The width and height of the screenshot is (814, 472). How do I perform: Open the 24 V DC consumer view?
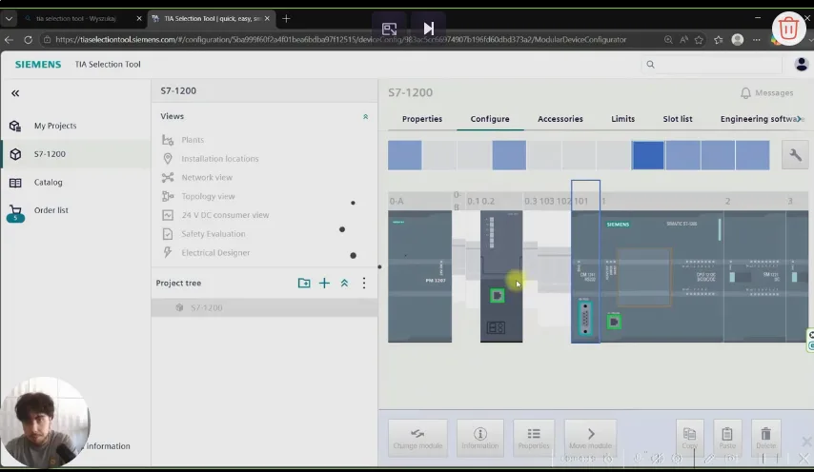[x=225, y=215]
